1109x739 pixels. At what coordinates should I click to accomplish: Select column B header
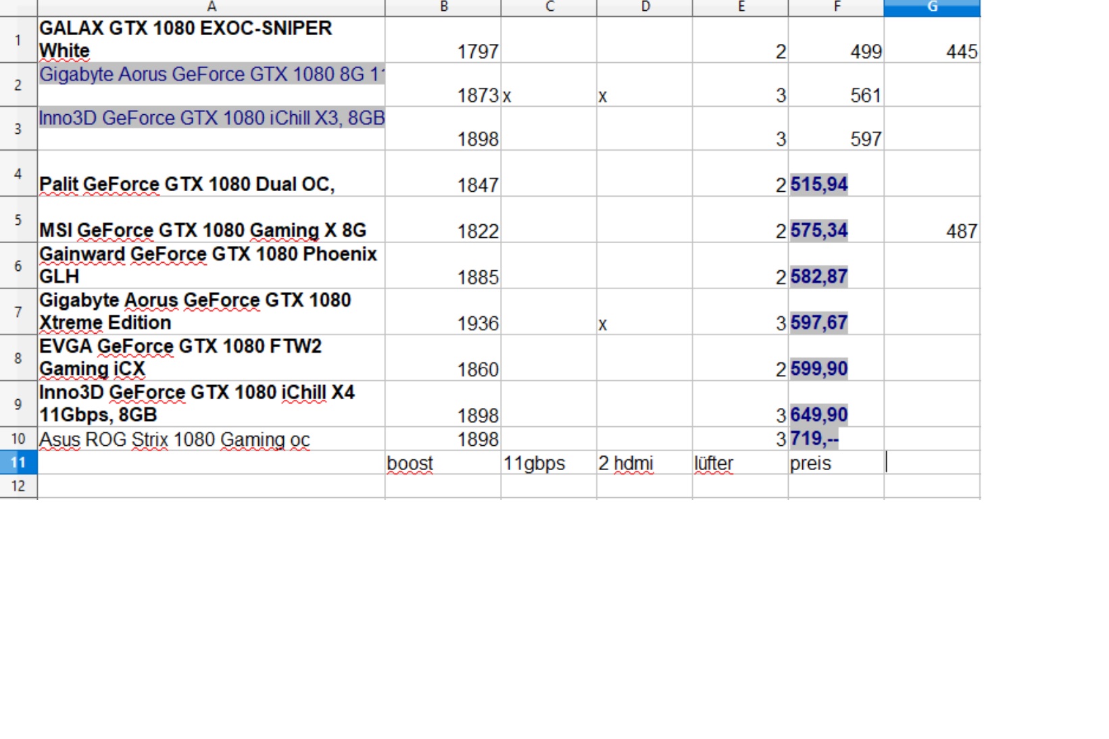coord(443,7)
